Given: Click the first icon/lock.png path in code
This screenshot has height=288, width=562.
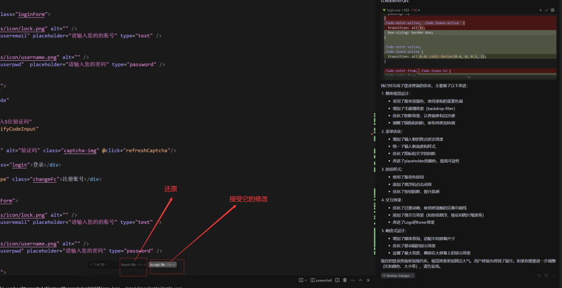Looking at the screenshot, I should (x=24, y=29).
